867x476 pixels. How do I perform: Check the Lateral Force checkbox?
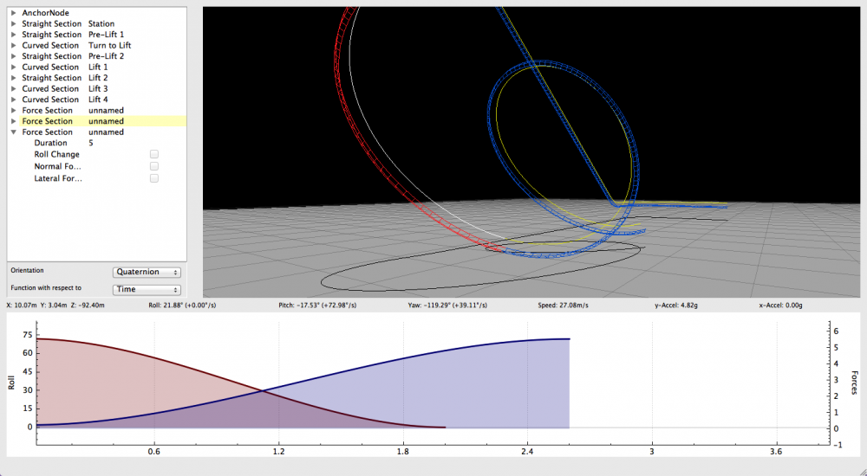pos(154,178)
